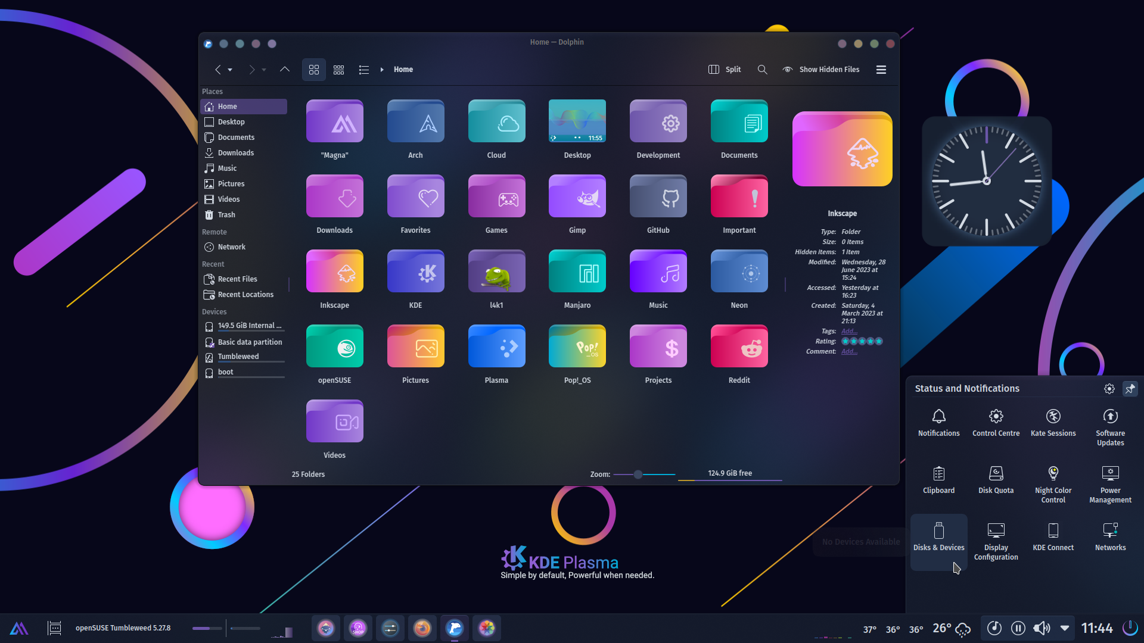
Task: Open Tumbleweed device in sidebar
Action: coord(244,357)
